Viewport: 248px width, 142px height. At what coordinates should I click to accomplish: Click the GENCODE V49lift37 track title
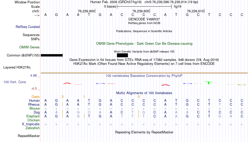pos(144,19)
